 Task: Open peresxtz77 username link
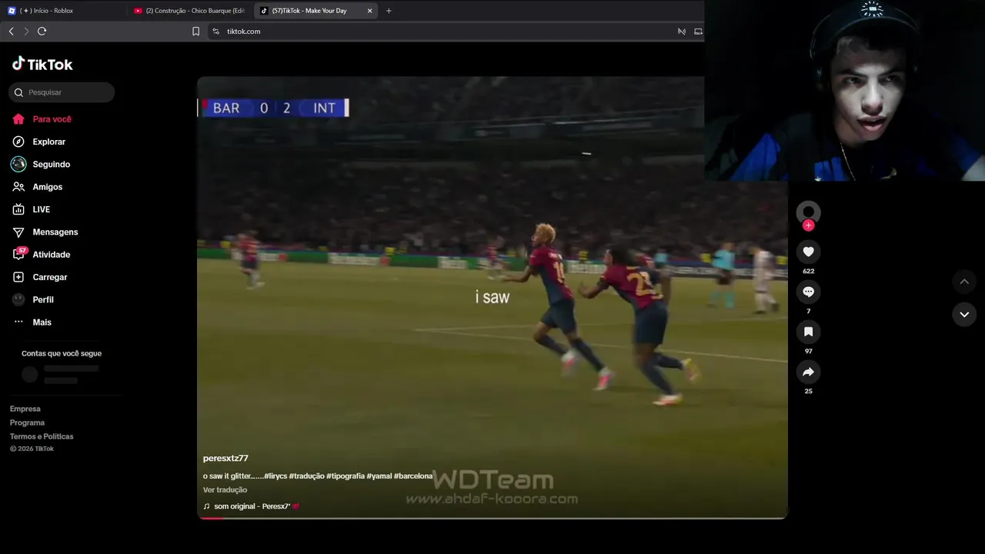pyautogui.click(x=225, y=459)
